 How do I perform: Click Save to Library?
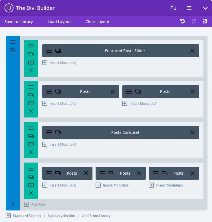pos(19,22)
